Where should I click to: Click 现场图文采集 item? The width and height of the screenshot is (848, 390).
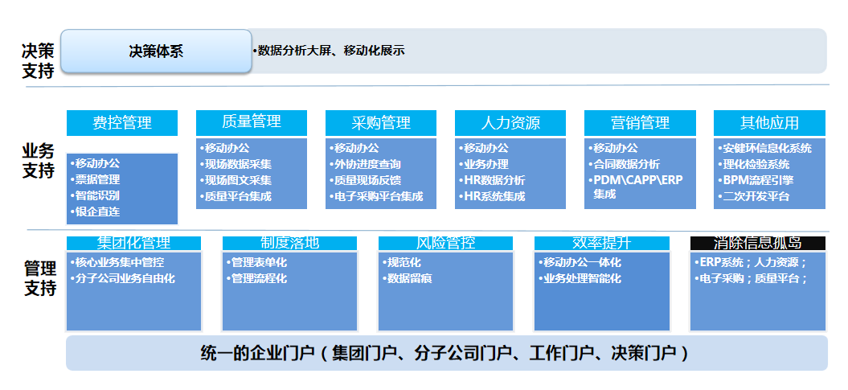(x=236, y=181)
